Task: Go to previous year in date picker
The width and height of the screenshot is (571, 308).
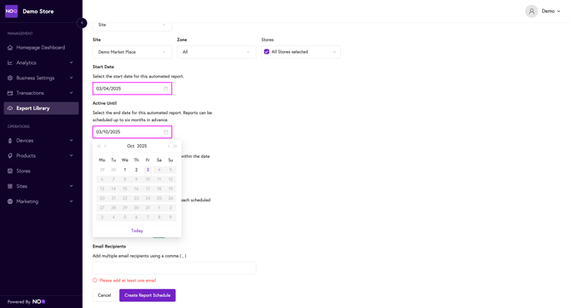Action: point(99,146)
